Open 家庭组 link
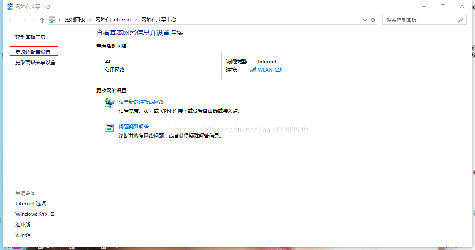The width and height of the screenshot is (475, 250). point(23,235)
